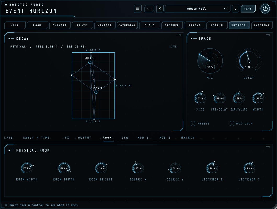The height and width of the screenshot is (209, 277).
Task: Select the SPRING reverb type
Action: (194, 25)
